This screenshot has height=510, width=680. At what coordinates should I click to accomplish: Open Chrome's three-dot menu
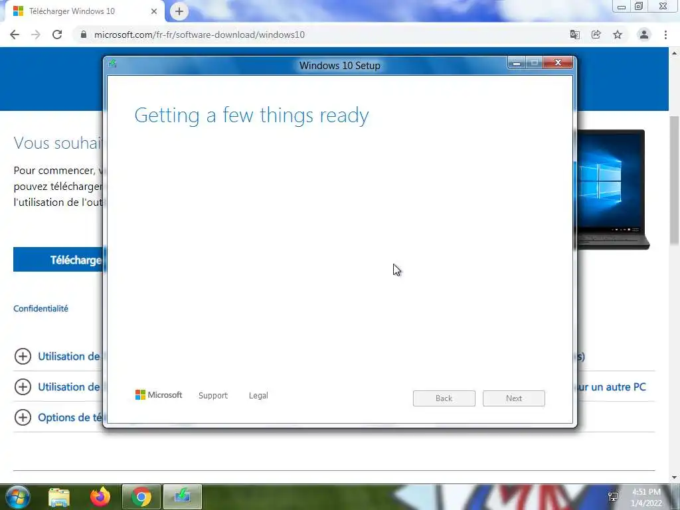(x=665, y=35)
